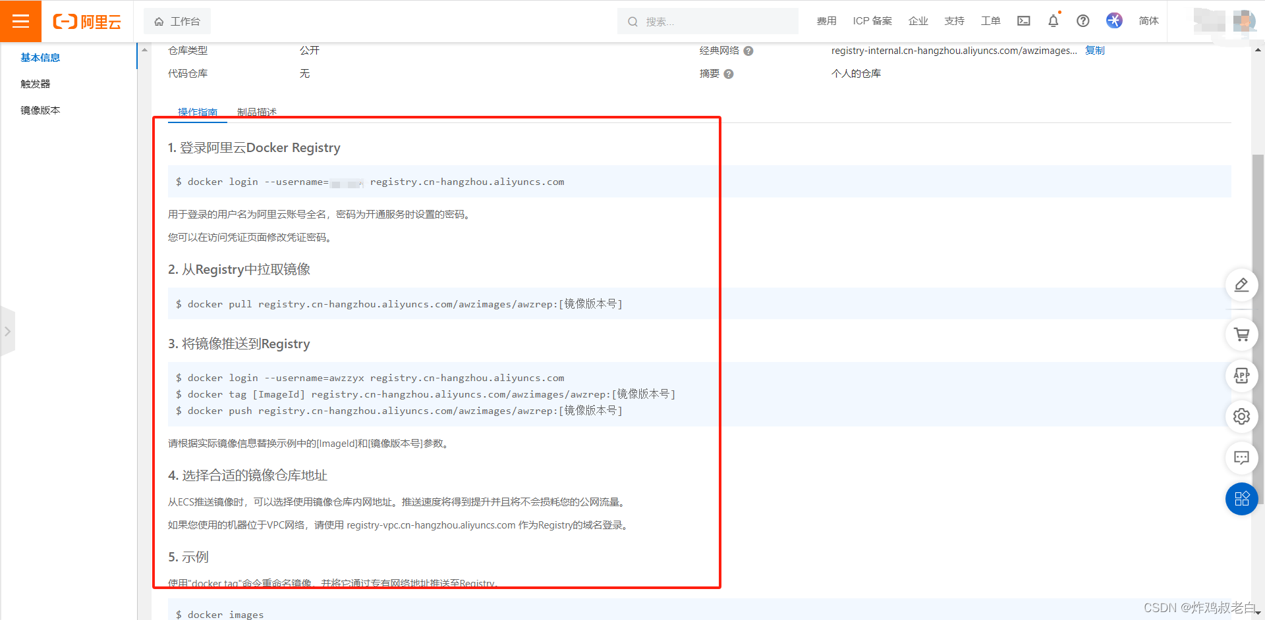Select 触发器 in the sidebar
This screenshot has height=620, width=1265.
pyautogui.click(x=36, y=84)
